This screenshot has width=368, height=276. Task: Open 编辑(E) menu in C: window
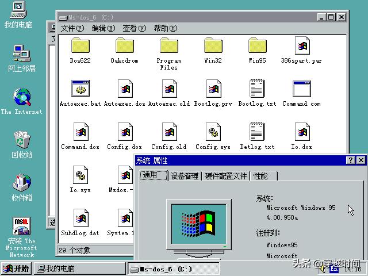pyautogui.click(x=103, y=28)
